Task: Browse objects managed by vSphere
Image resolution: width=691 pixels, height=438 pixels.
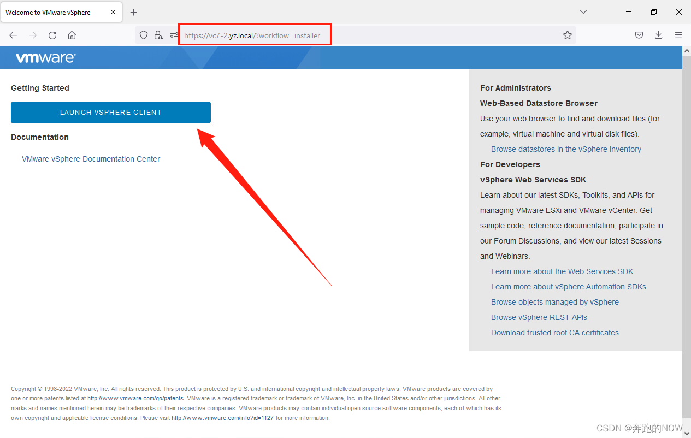Action: point(555,302)
